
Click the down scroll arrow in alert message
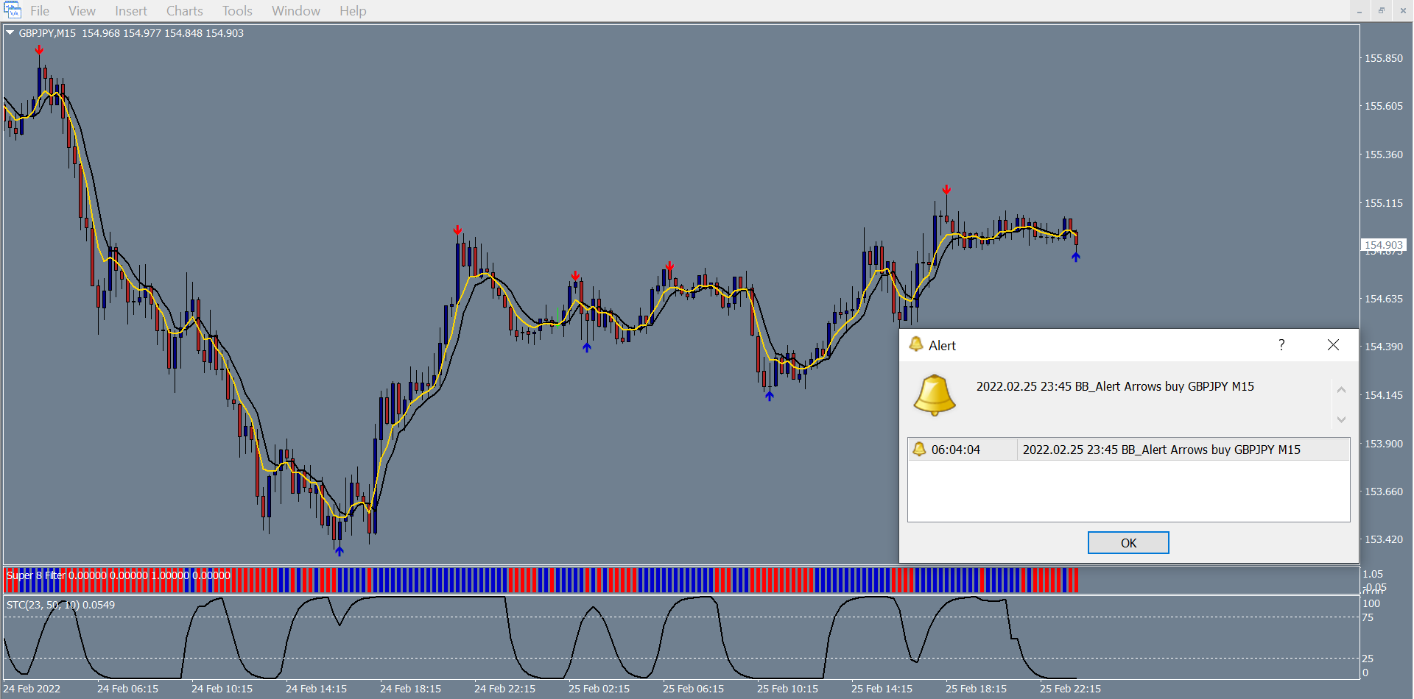(1341, 419)
